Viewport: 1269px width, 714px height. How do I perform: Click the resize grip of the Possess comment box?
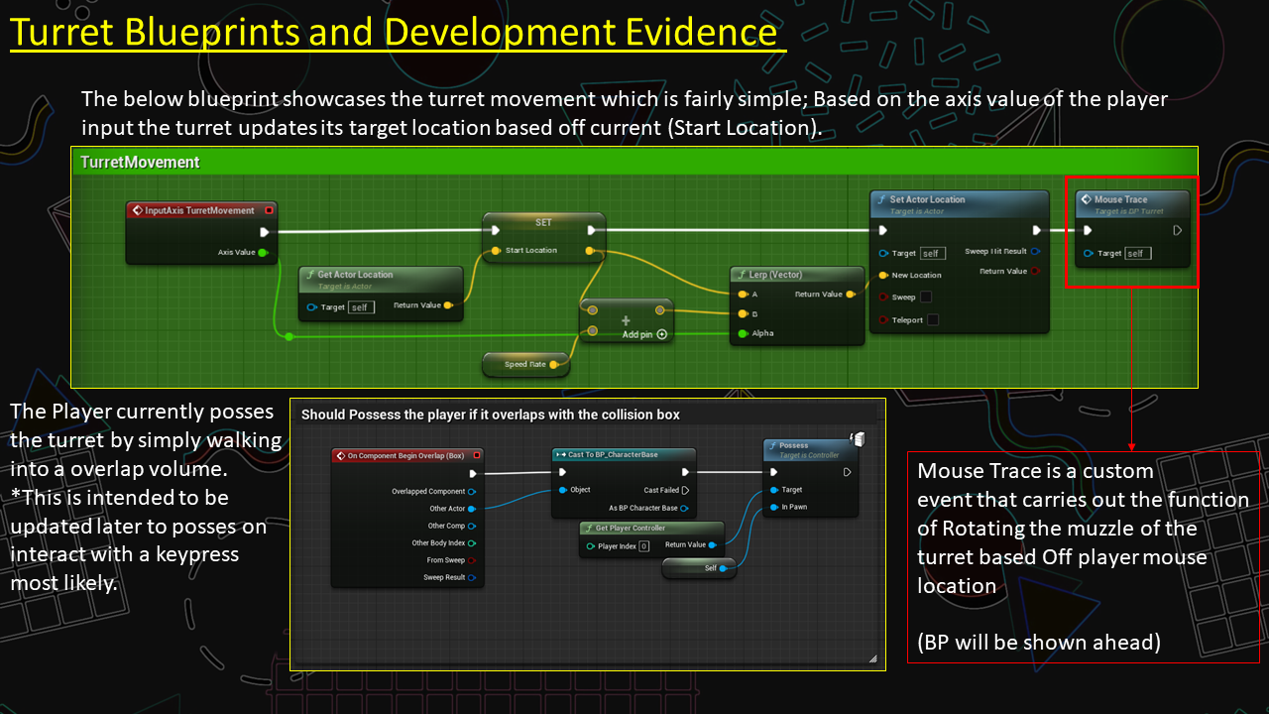(x=873, y=658)
